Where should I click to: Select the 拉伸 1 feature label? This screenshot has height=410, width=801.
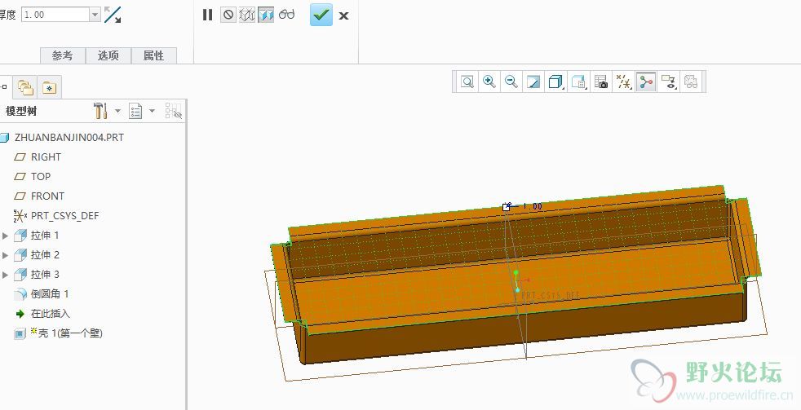[45, 236]
